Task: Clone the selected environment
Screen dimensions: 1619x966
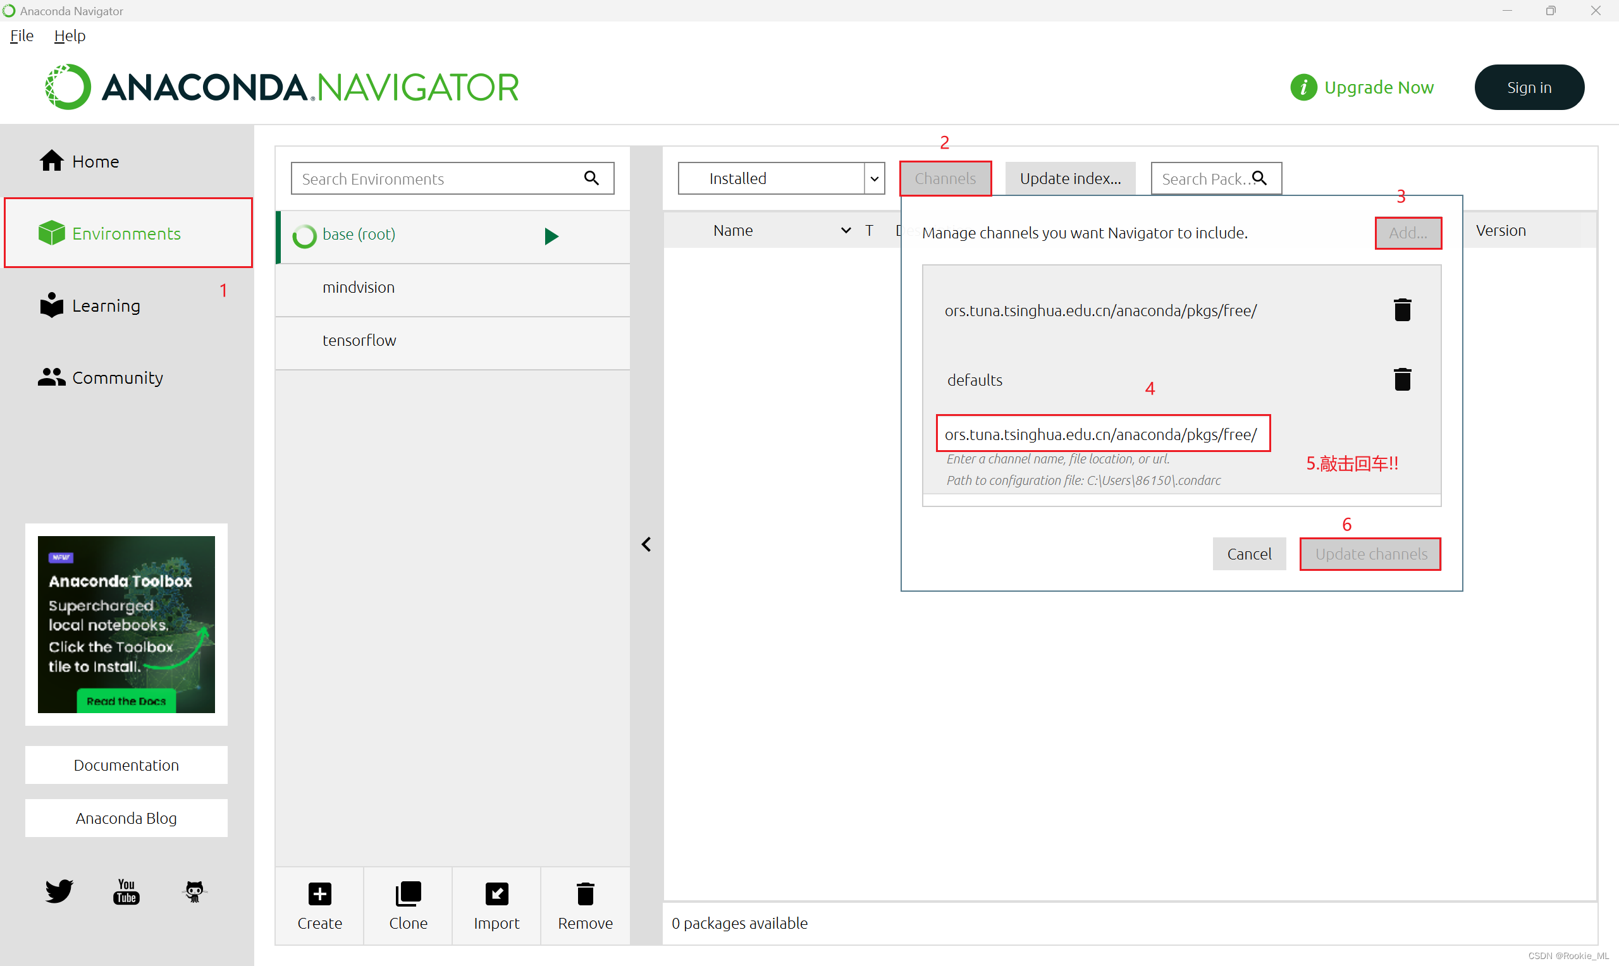Action: [408, 895]
